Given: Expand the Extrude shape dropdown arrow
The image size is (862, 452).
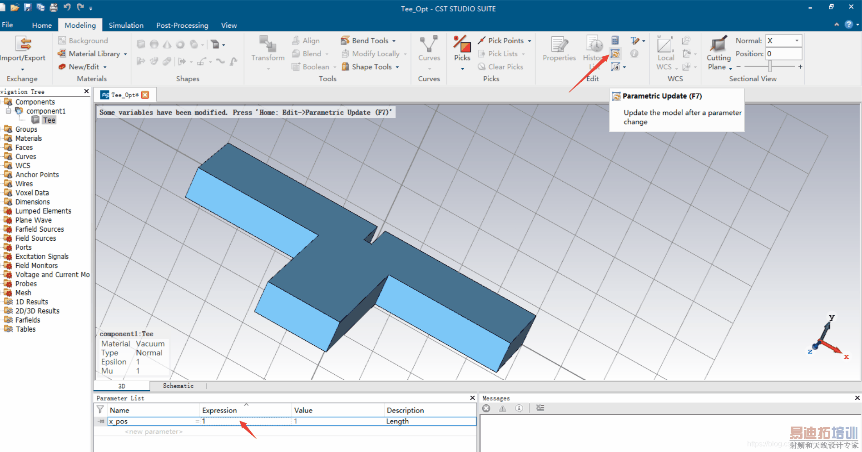Looking at the screenshot, I should pos(223,45).
